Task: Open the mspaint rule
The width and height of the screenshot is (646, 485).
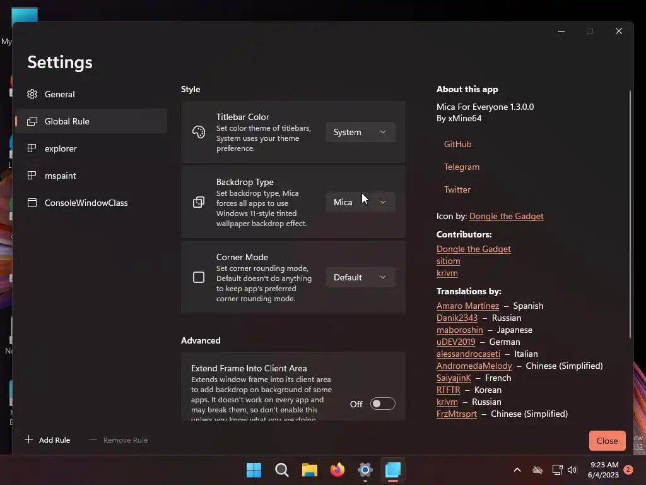Action: tap(91, 176)
